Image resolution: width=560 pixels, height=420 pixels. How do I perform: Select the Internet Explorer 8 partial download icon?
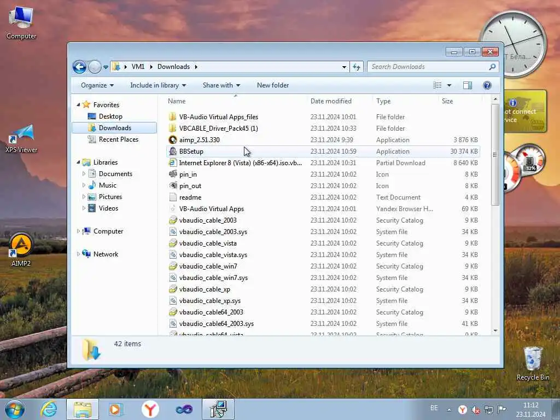172,163
